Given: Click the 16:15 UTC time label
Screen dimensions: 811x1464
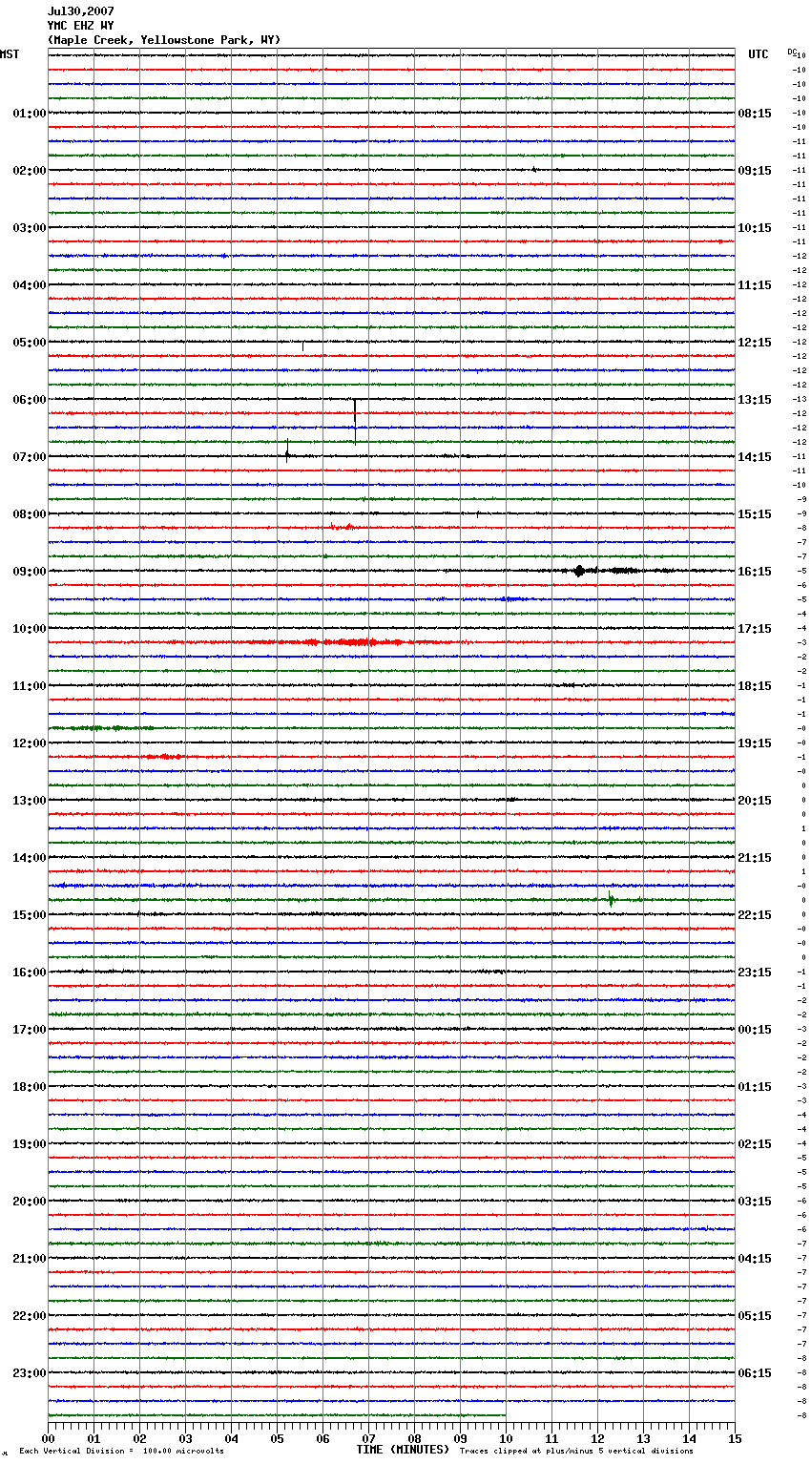Looking at the screenshot, I should pyautogui.click(x=755, y=572).
